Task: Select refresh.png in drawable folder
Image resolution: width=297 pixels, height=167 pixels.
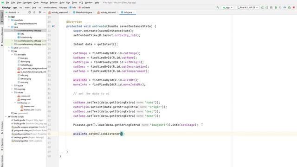Action: pyautogui.click(x=24, y=79)
